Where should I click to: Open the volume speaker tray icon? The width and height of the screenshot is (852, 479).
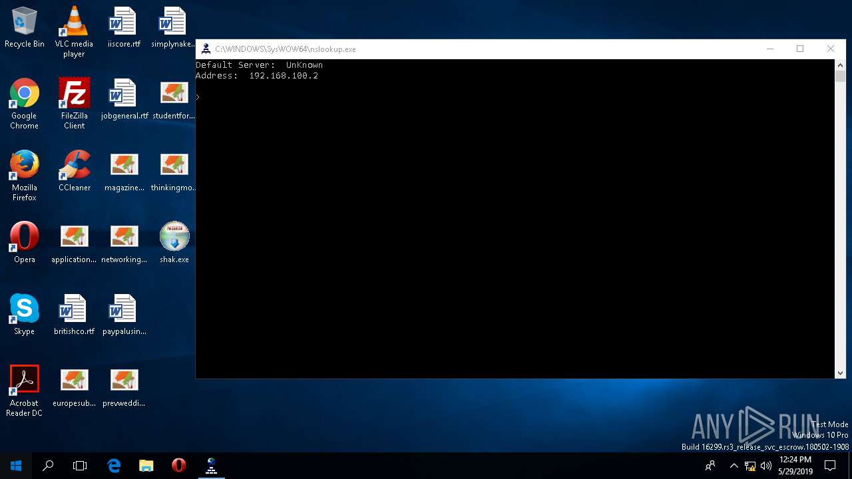766,466
